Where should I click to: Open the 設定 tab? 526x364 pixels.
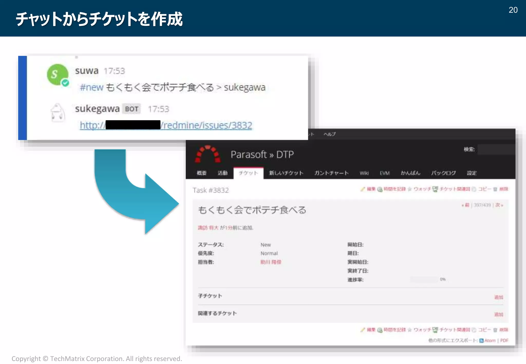(472, 173)
